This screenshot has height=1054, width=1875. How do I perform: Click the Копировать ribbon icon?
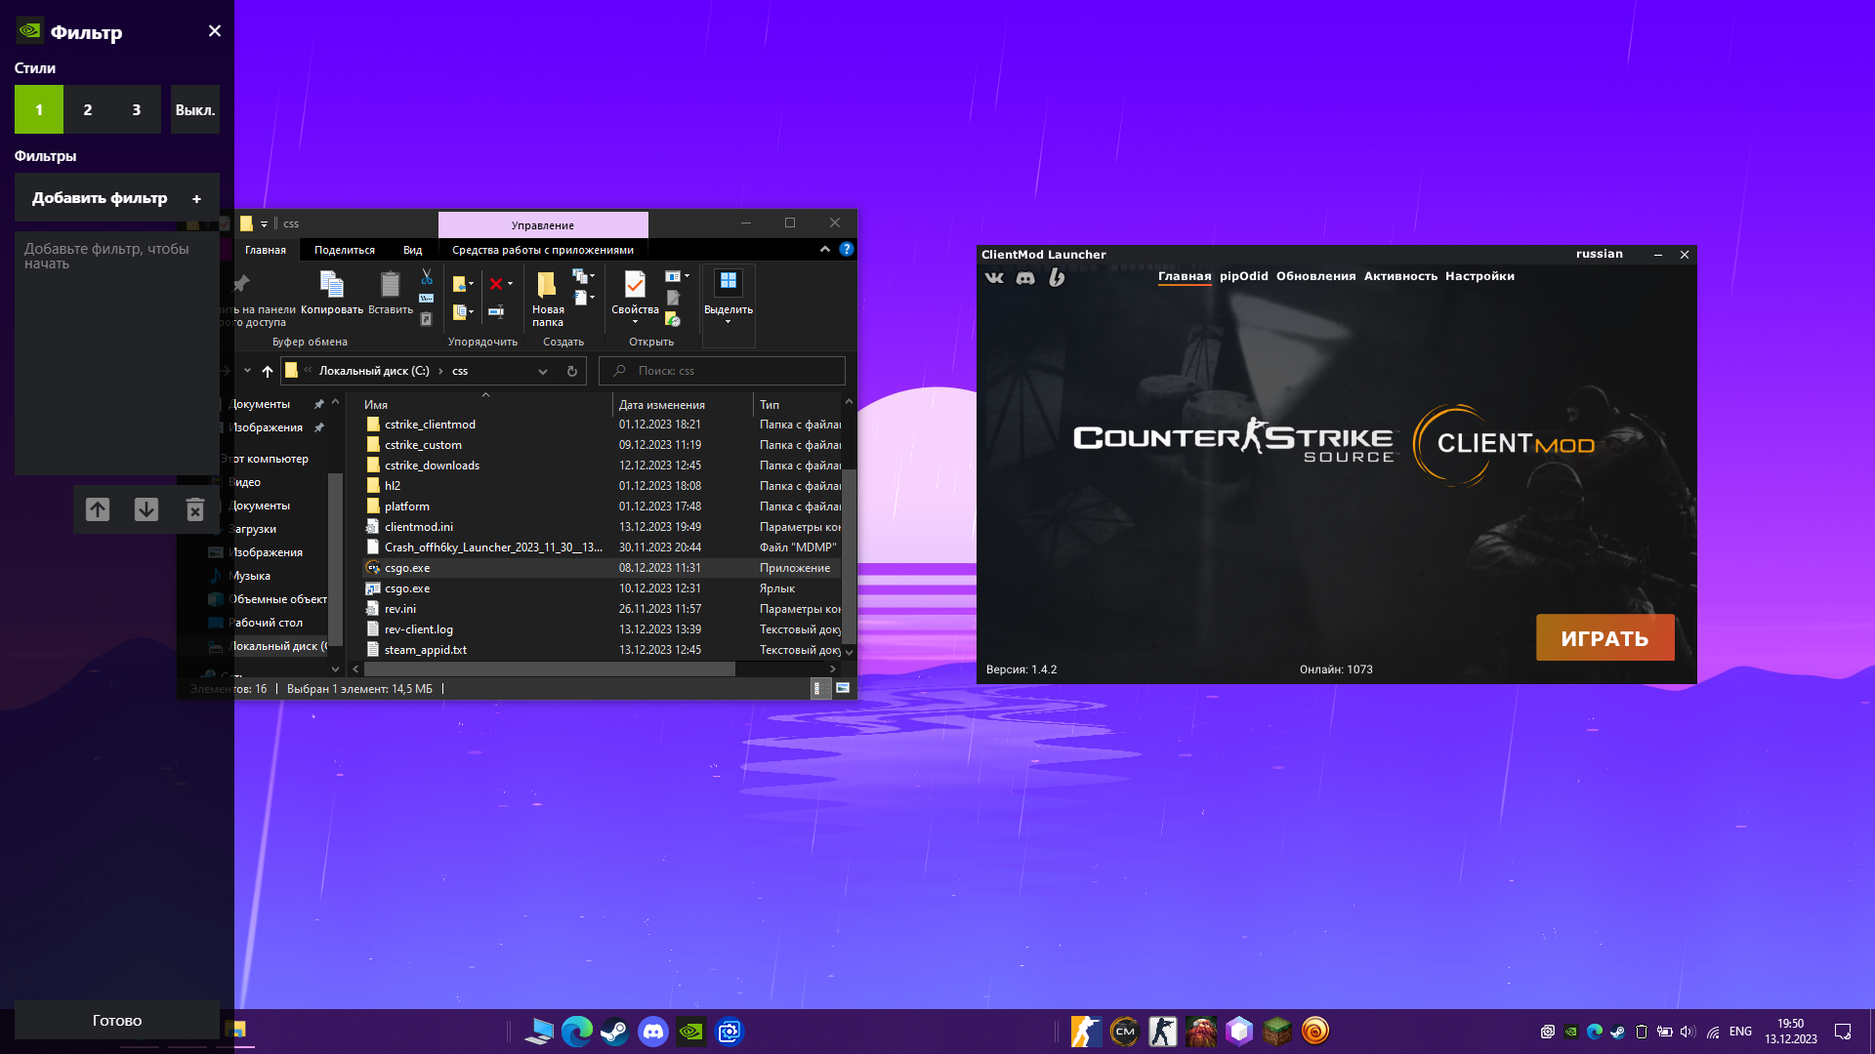click(x=332, y=293)
